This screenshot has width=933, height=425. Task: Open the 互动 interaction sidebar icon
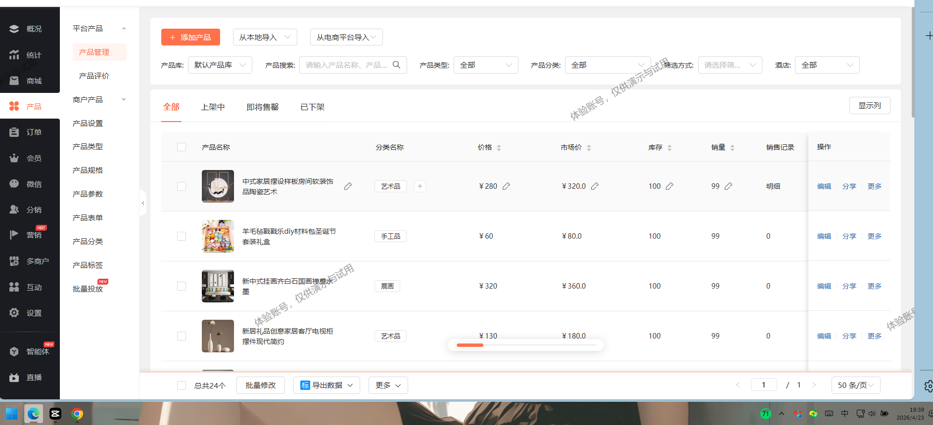(x=14, y=287)
